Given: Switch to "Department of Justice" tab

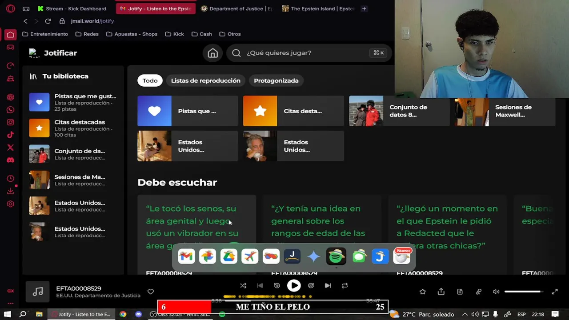Looking at the screenshot, I should point(236,8).
